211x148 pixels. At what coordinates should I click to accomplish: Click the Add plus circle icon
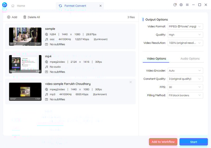tap(9, 17)
